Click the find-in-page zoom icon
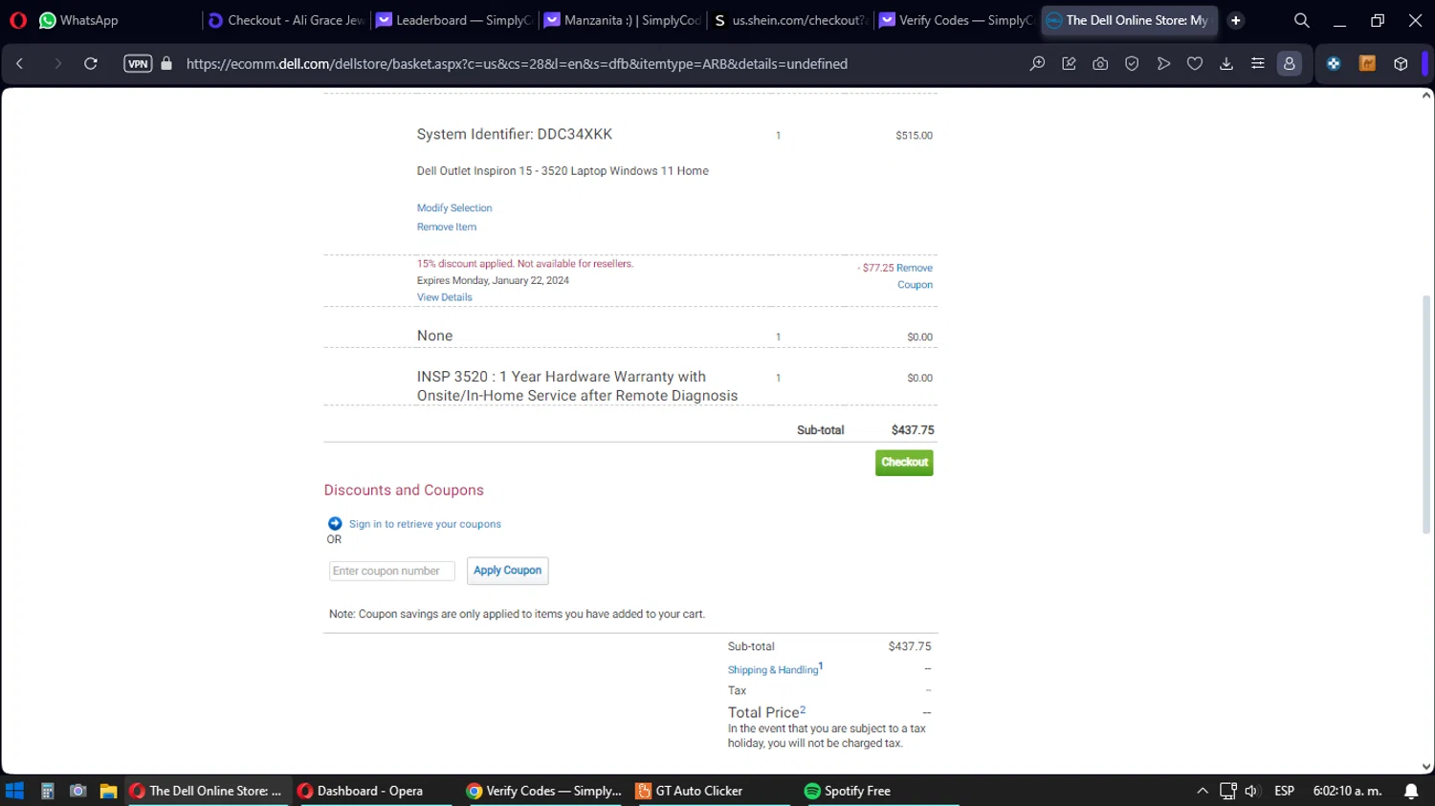The width and height of the screenshot is (1435, 806). 1037,63
